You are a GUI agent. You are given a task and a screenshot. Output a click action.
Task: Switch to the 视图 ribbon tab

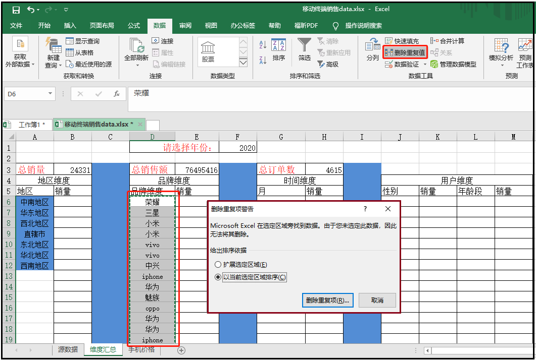click(x=211, y=26)
